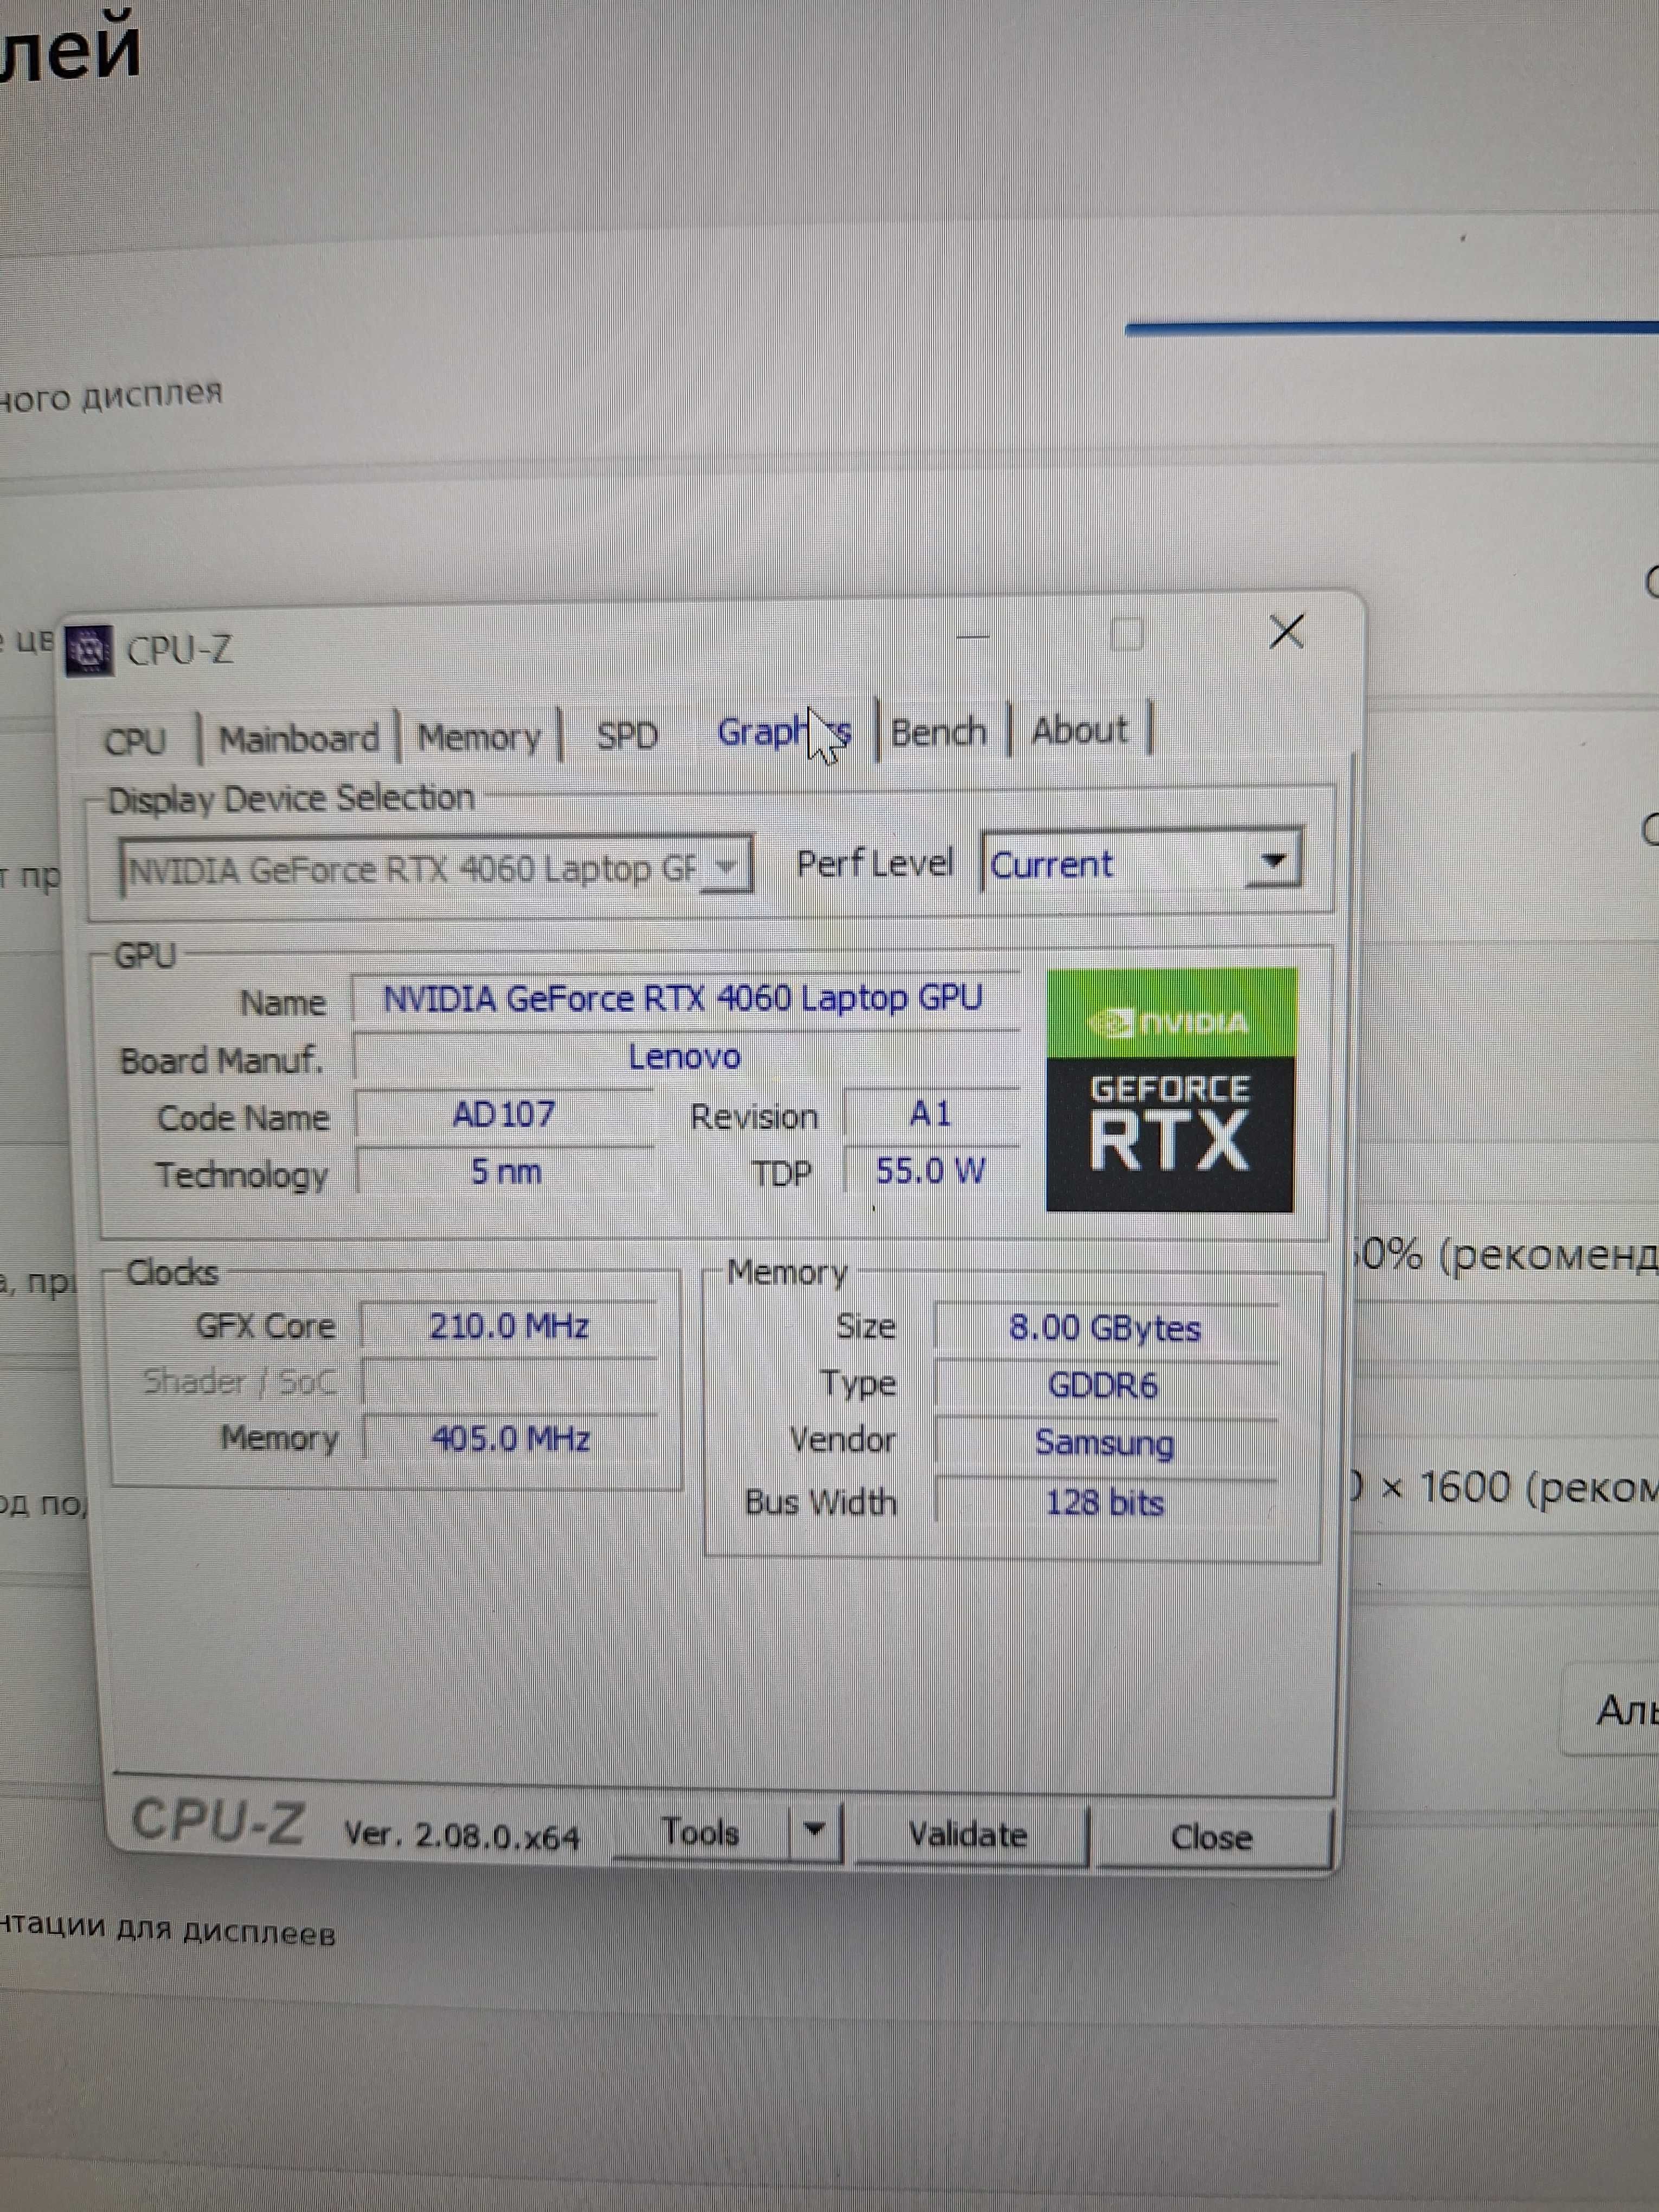
Task: Click the GFX Core clock 210.0 MHz
Action: click(x=510, y=1326)
